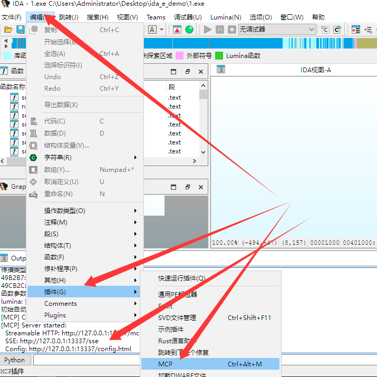This screenshot has height=377, width=377.
Task: Click the Python language button
Action: coord(15,360)
